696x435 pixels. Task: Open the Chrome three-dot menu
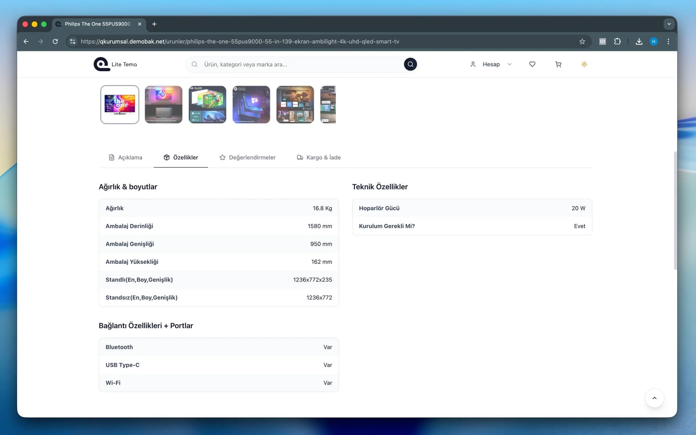click(x=668, y=41)
